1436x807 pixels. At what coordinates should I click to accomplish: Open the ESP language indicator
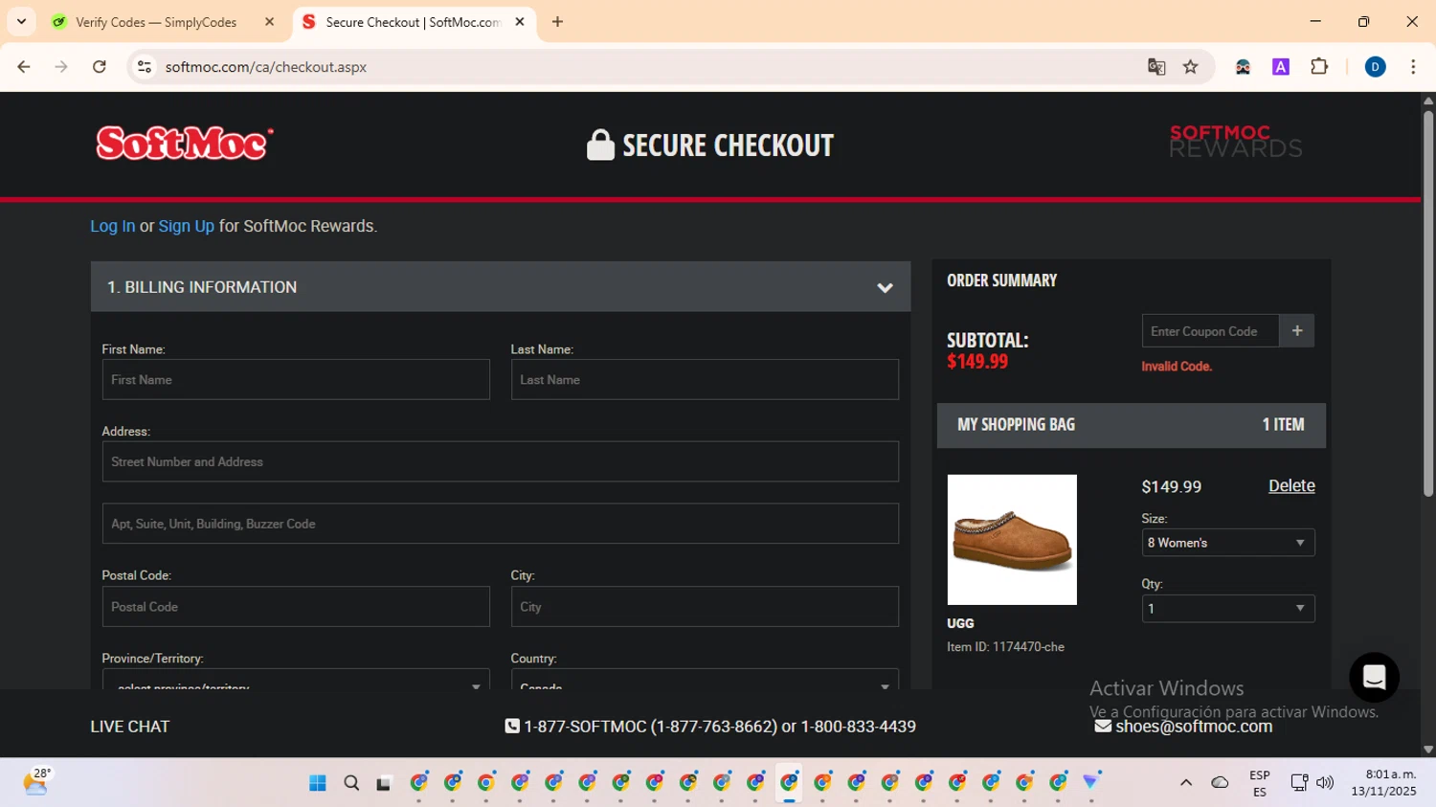tap(1260, 783)
